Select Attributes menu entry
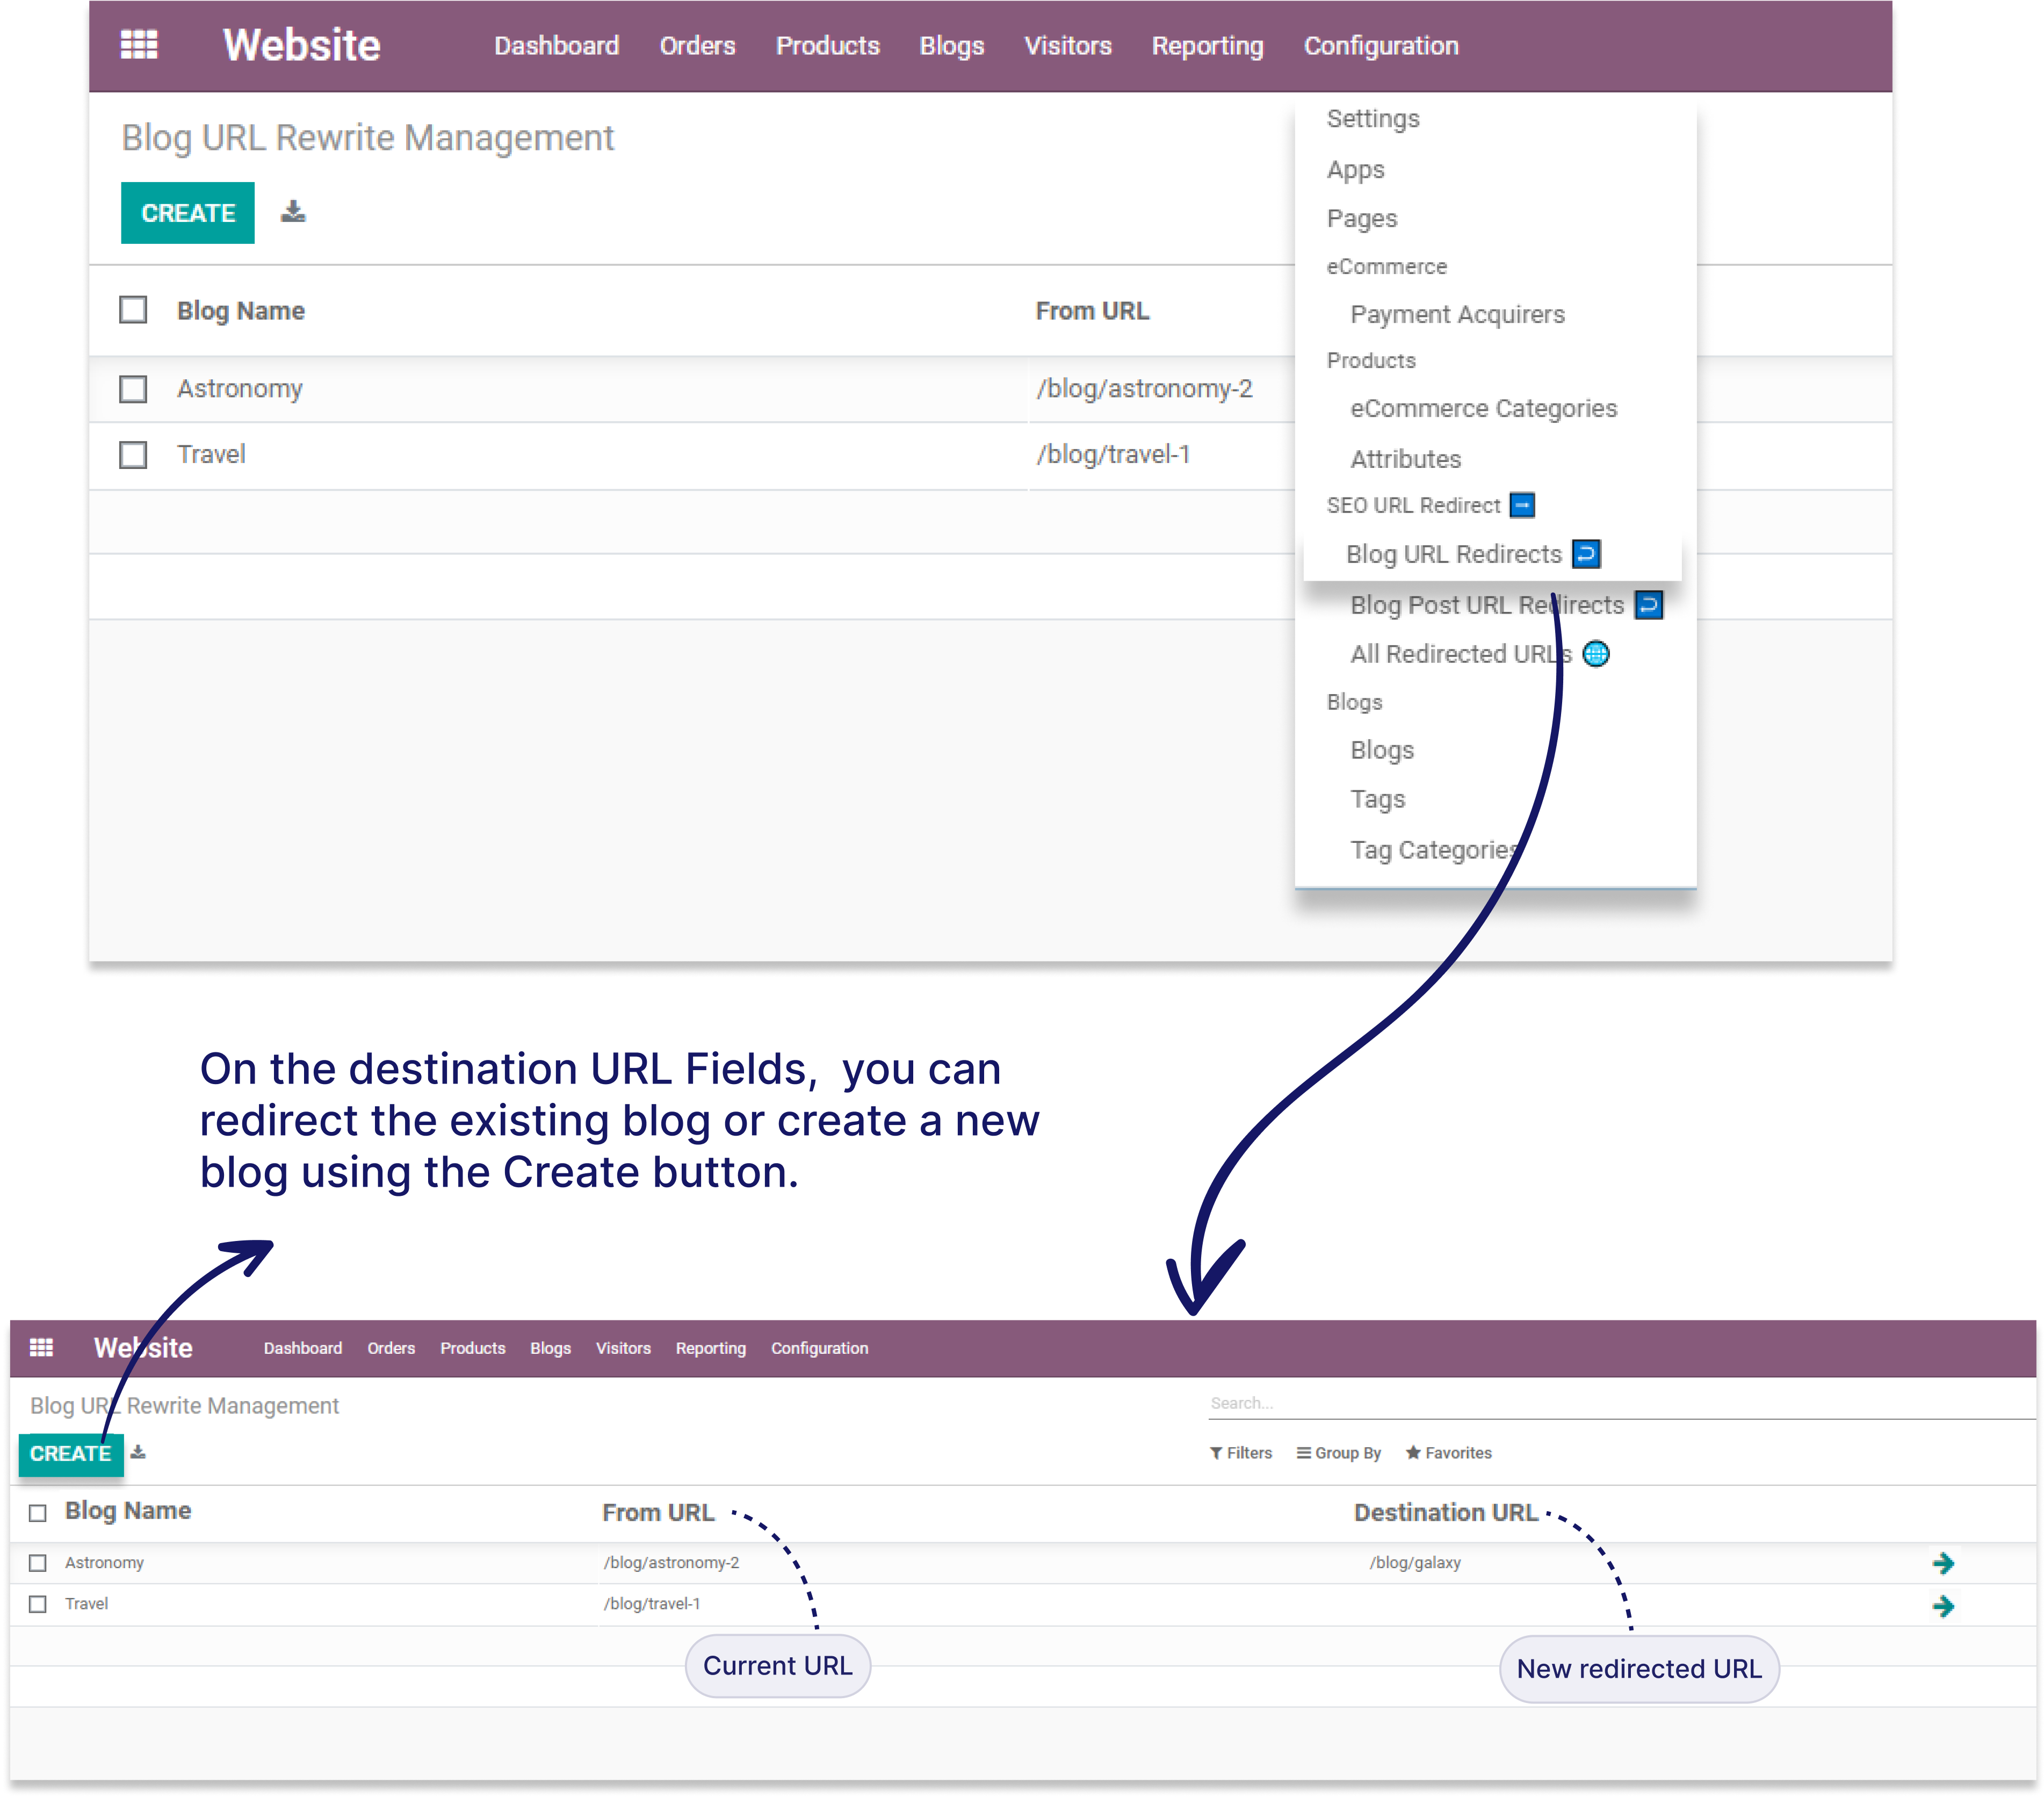The height and width of the screenshot is (1797, 2044). pyautogui.click(x=1405, y=459)
